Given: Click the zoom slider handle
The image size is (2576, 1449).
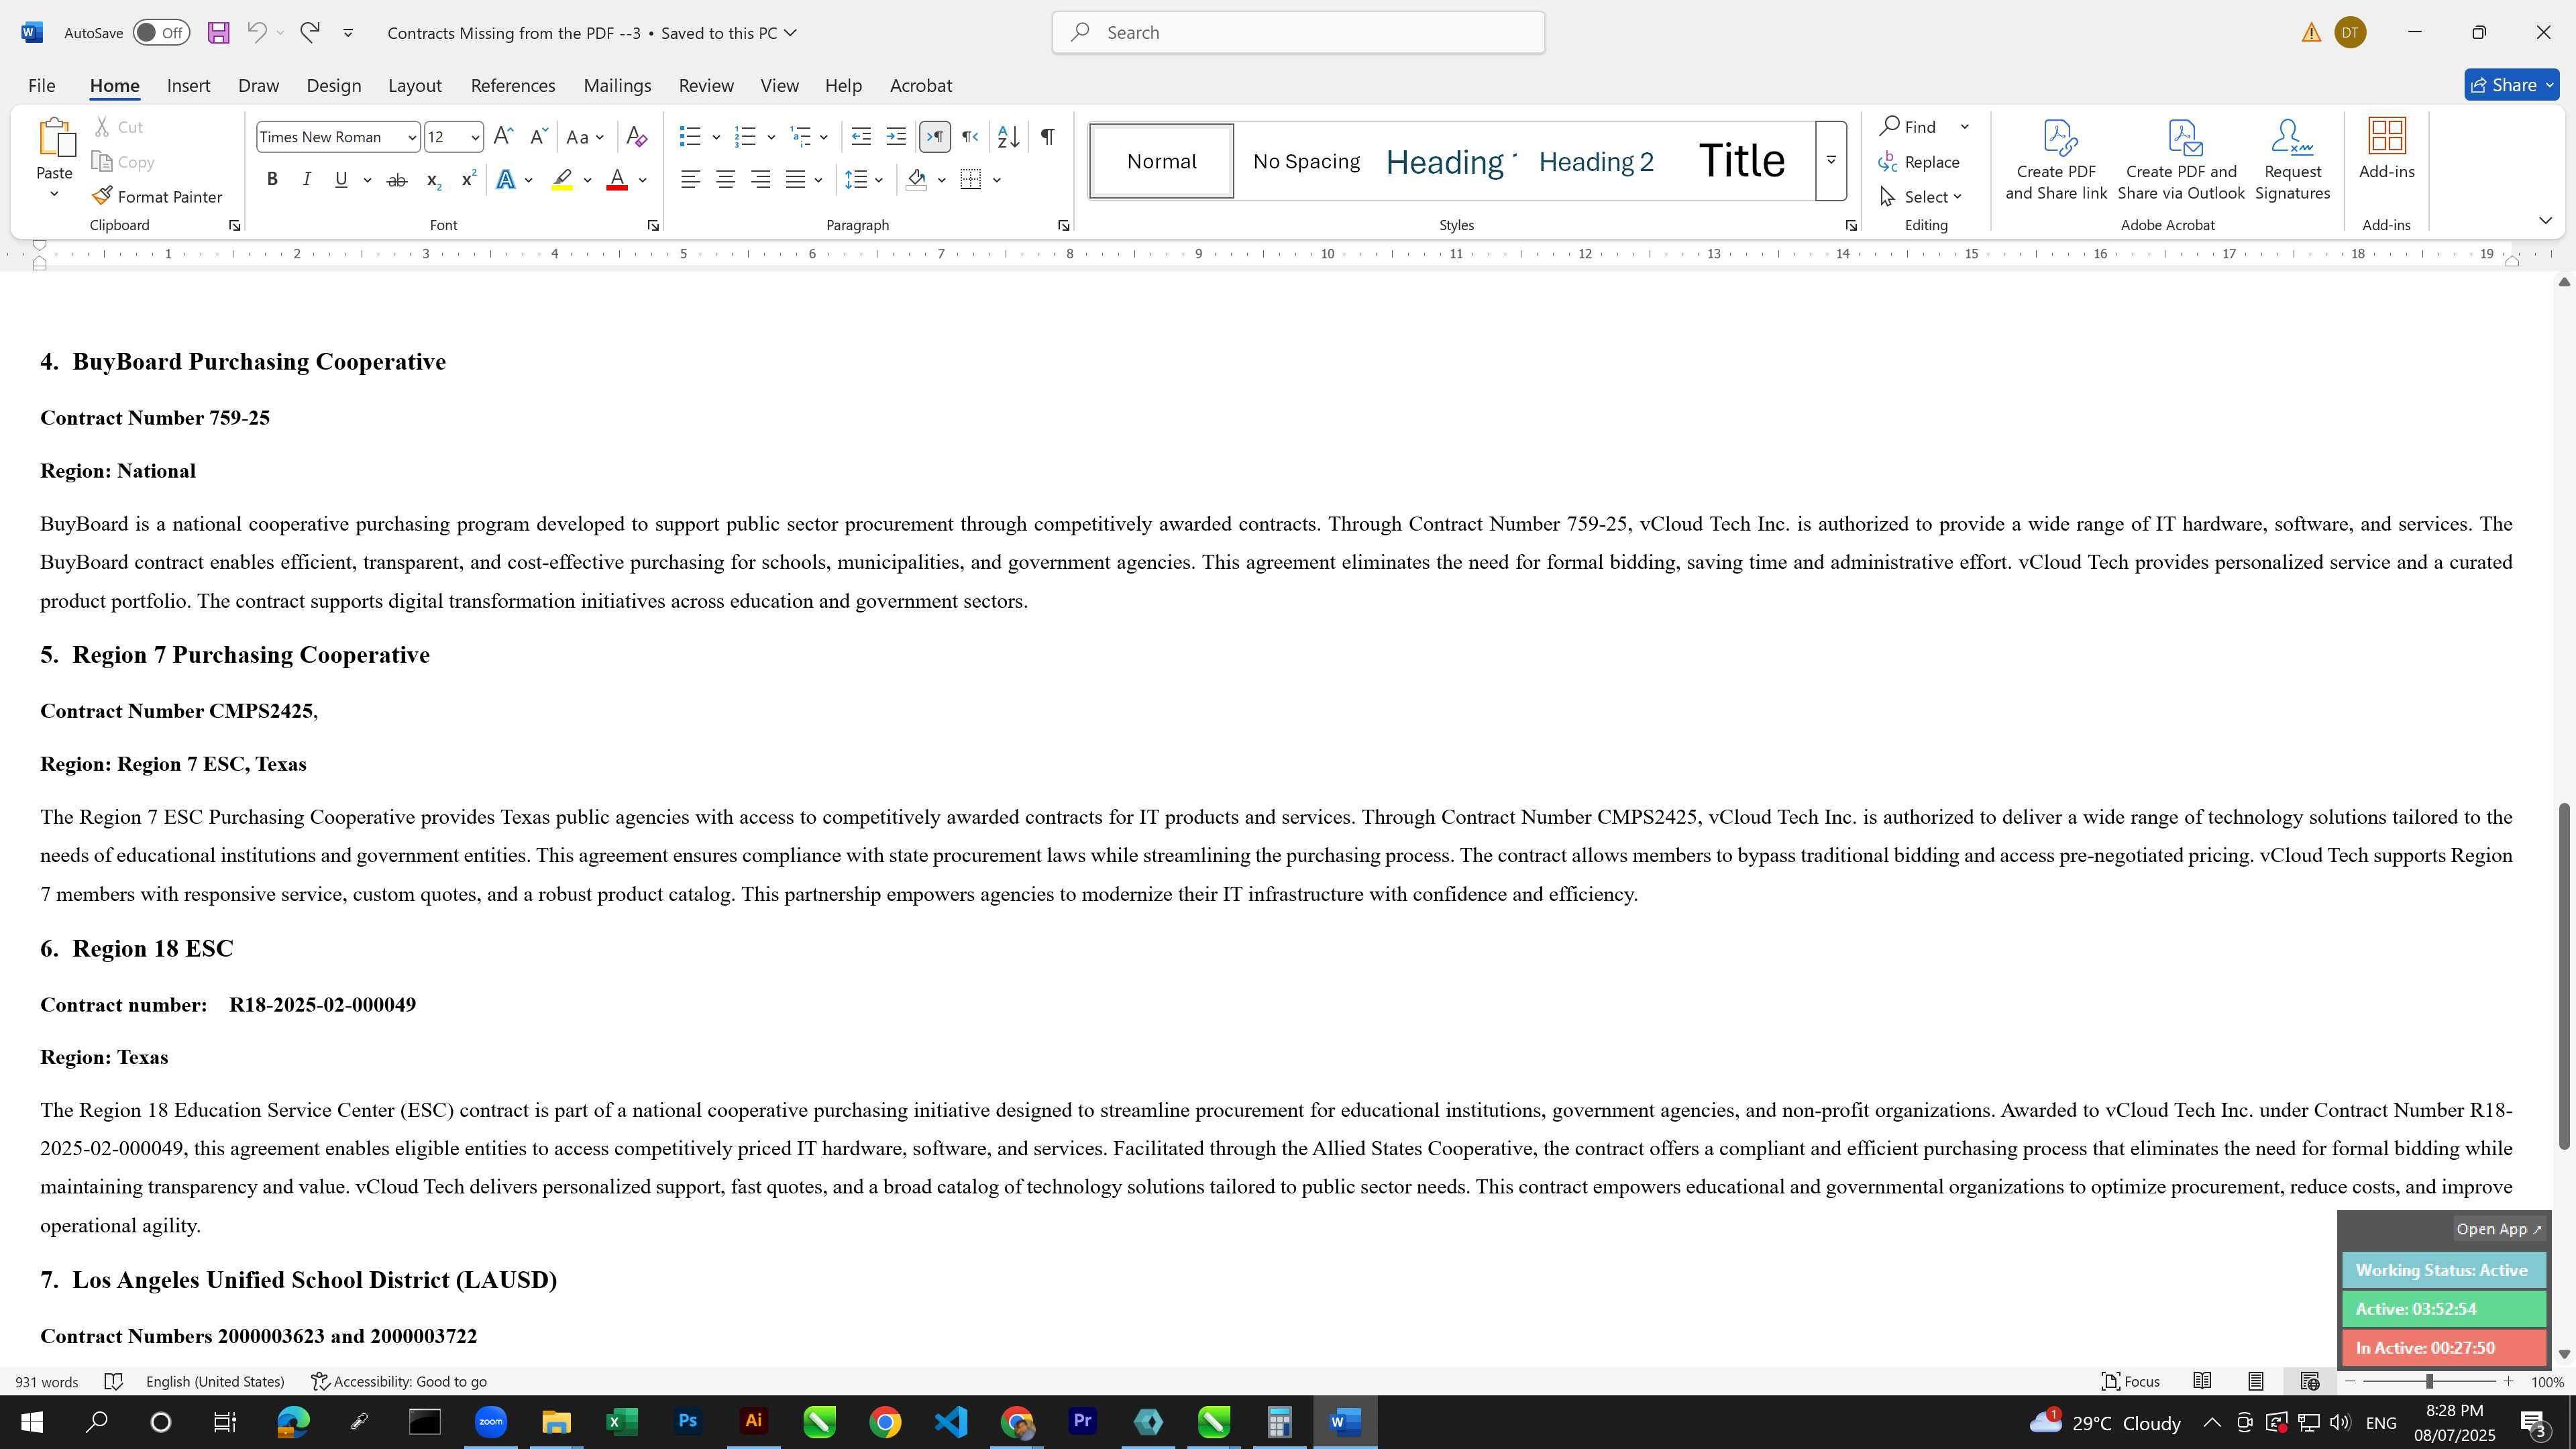Looking at the screenshot, I should 2429,1381.
